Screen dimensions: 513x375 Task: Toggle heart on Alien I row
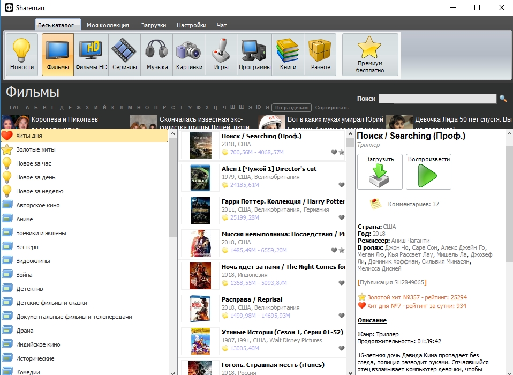[x=342, y=185]
